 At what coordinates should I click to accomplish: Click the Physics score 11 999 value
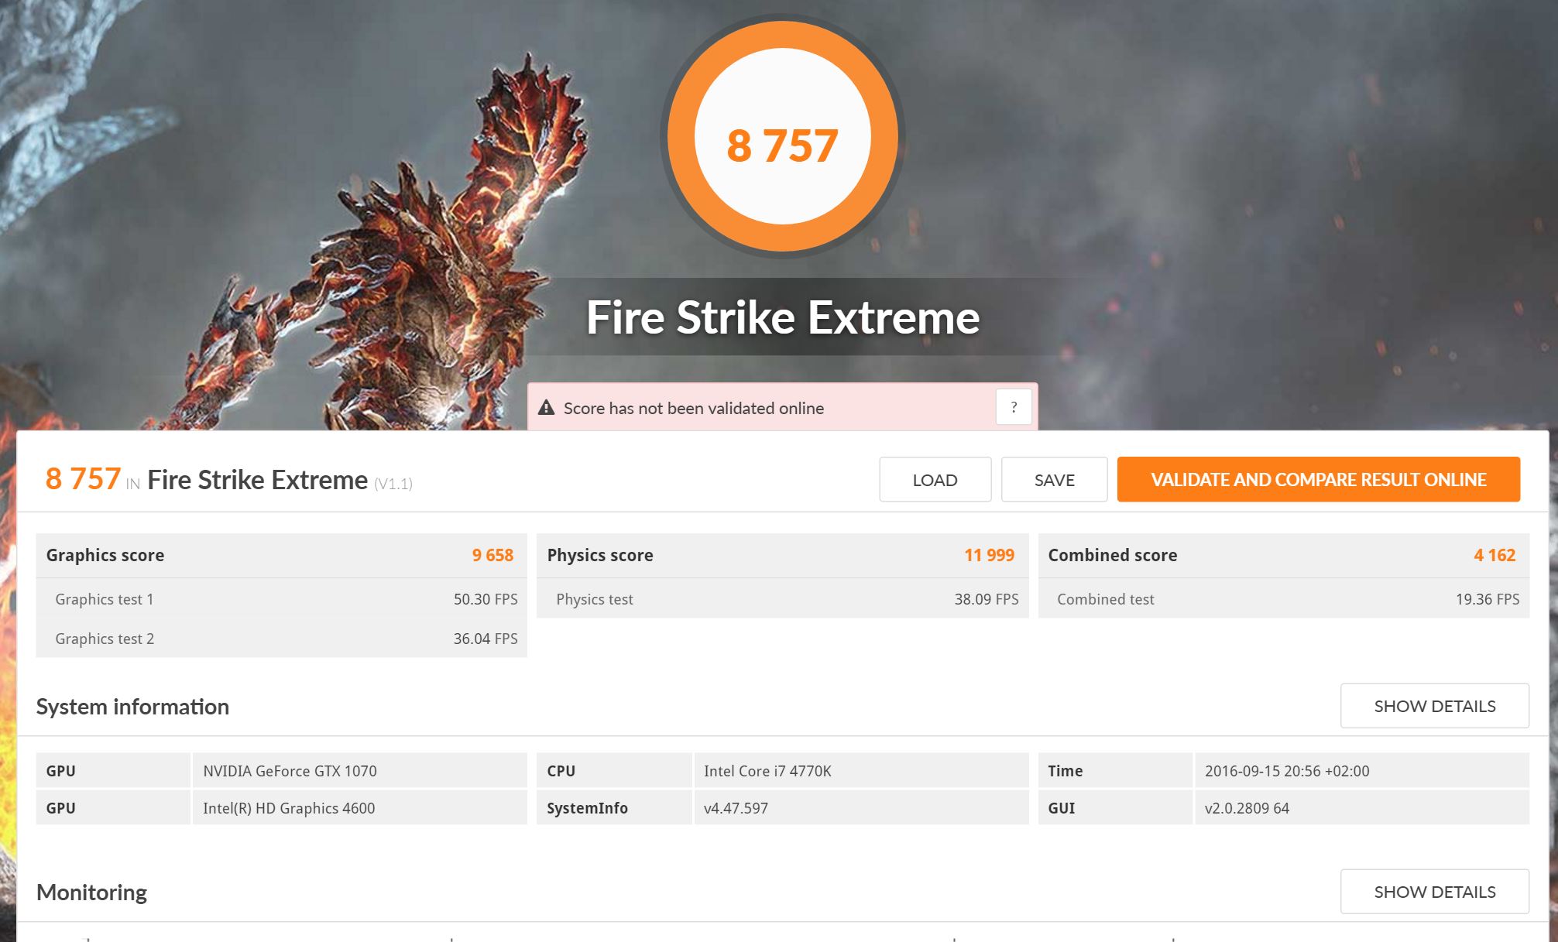tap(989, 555)
